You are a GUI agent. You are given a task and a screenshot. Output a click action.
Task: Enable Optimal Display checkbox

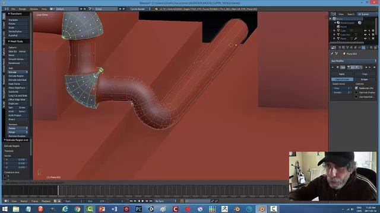click(356, 92)
